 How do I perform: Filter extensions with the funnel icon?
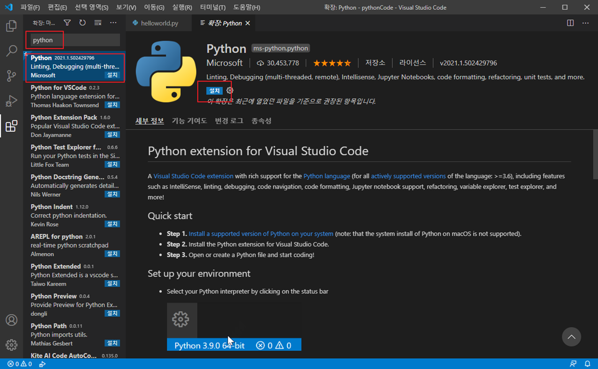67,23
